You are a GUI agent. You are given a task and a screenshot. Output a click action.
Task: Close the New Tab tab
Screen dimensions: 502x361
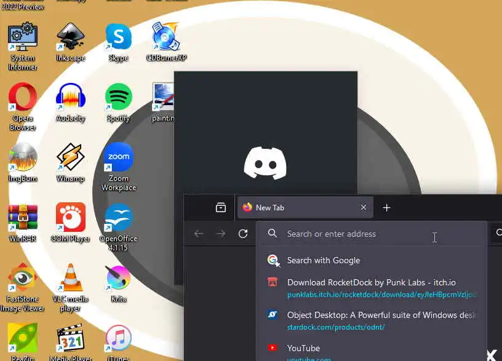point(364,207)
